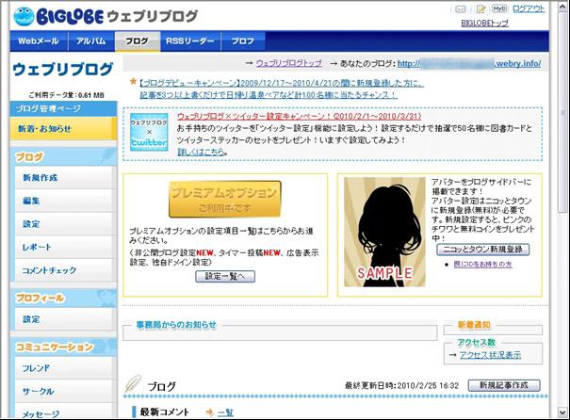The width and height of the screenshot is (570, 420).
Task: Click the 詳しくはこちら link
Action: [201, 152]
